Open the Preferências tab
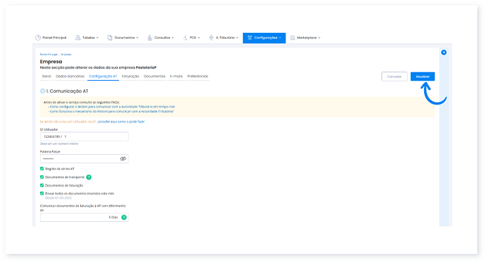The height and width of the screenshot is (263, 486). [197, 77]
